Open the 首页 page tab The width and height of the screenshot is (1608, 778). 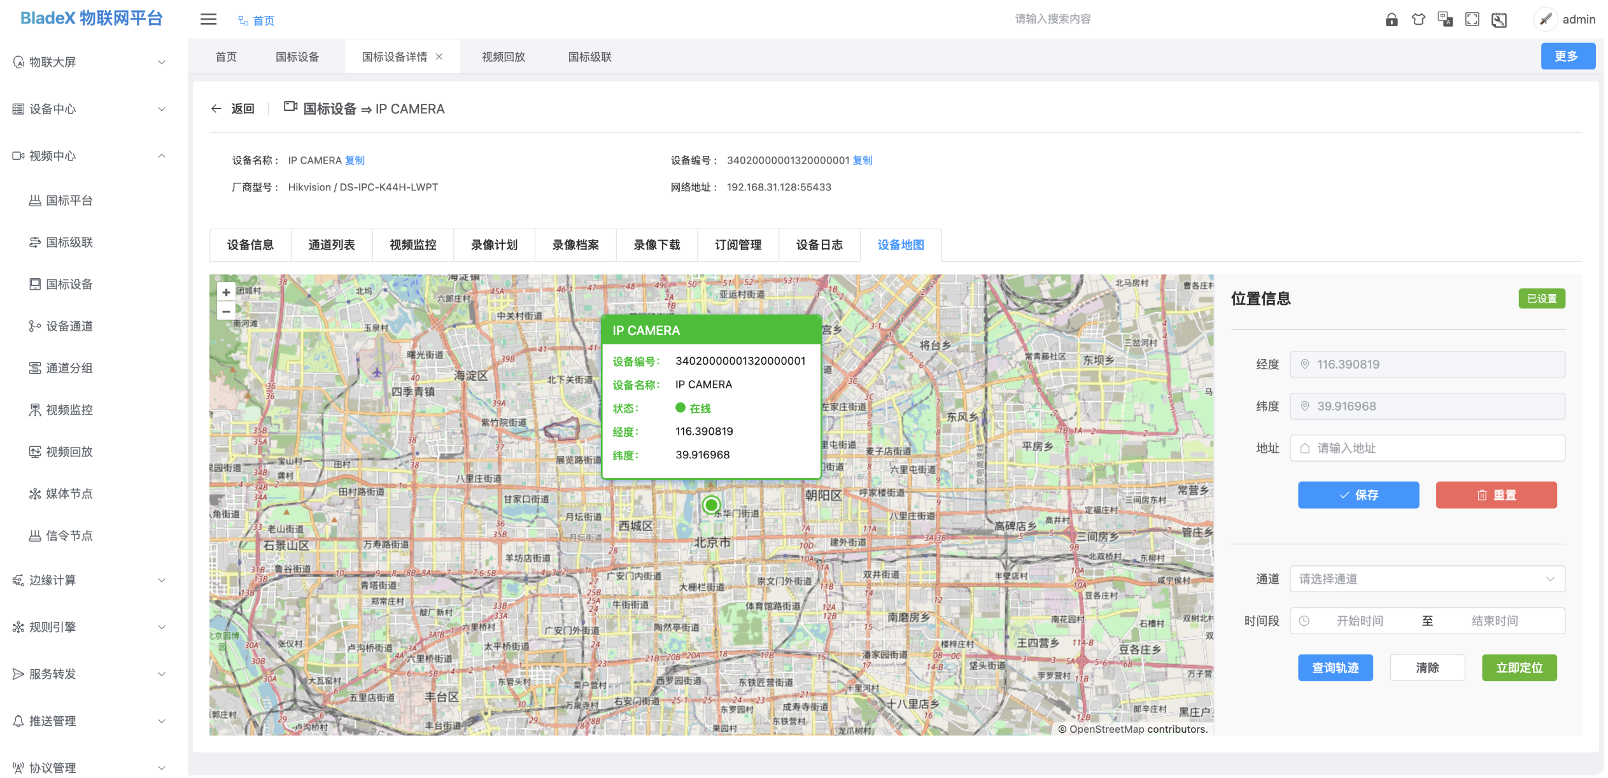pos(226,57)
